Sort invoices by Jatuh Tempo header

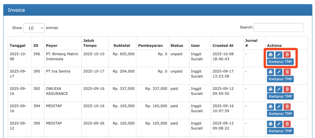pyautogui.click(x=89, y=43)
